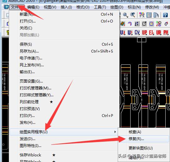This screenshot has height=162, width=170.
Task: Select the red EJ tool icon
Action: [x=152, y=33]
